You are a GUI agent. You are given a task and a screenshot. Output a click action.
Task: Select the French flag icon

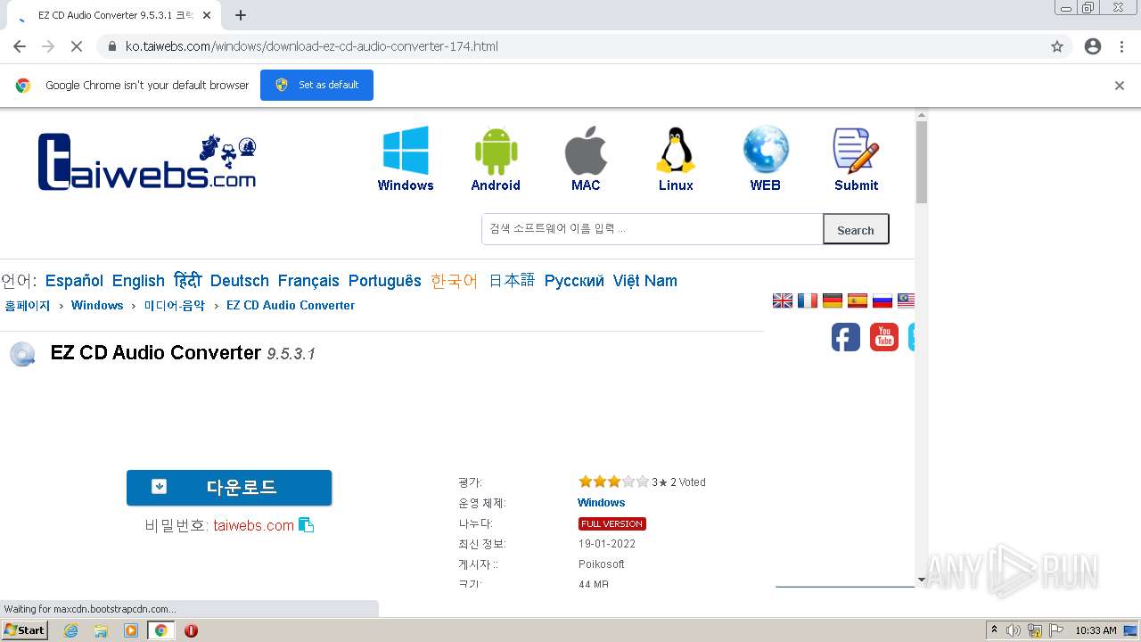[808, 300]
